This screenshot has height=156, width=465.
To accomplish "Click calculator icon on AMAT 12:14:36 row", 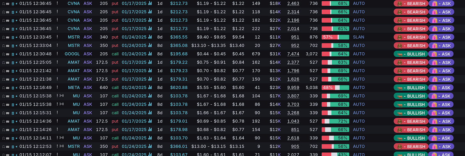I will point(13,121).
